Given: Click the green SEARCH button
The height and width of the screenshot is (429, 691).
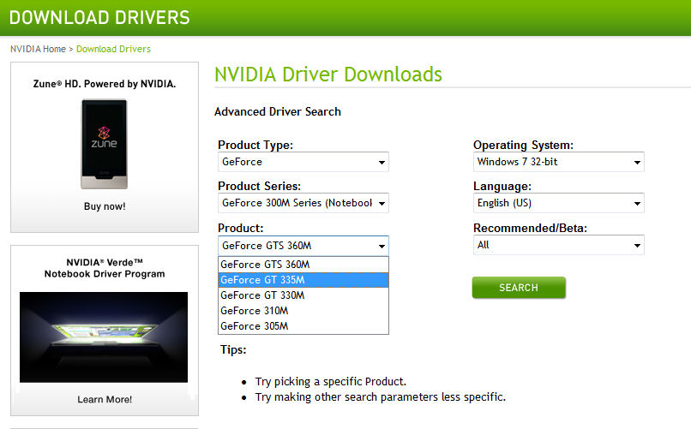Looking at the screenshot, I should pos(519,288).
